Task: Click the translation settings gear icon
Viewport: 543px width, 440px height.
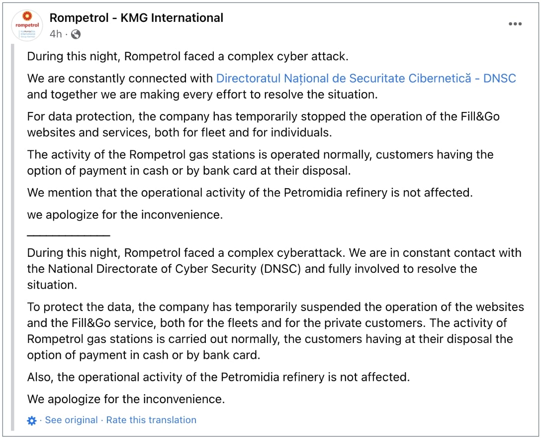Action: point(32,421)
